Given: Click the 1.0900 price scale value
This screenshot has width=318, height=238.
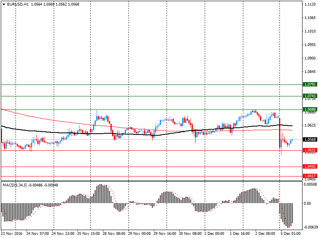Looking at the screenshot, I should 310,58.
